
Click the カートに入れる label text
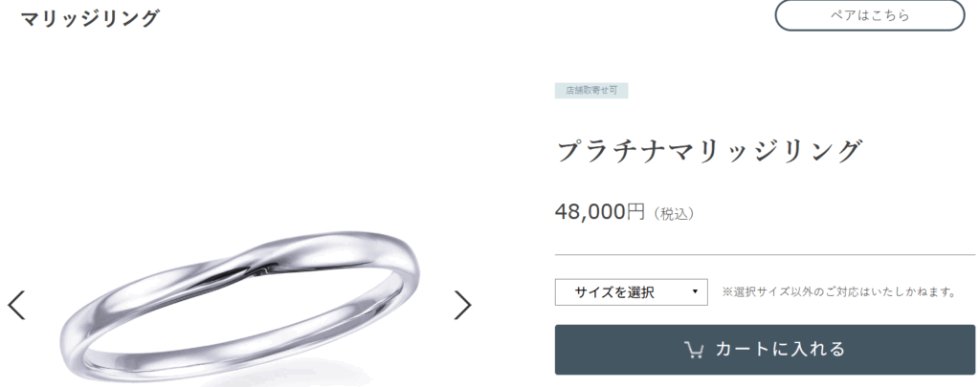[781, 350]
